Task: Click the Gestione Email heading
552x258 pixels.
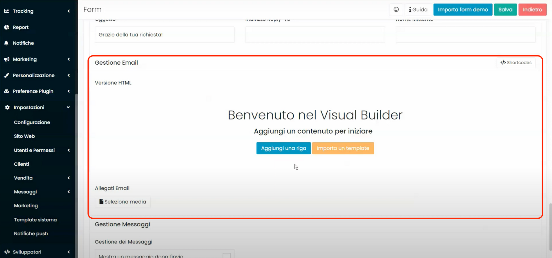Action: (116, 63)
